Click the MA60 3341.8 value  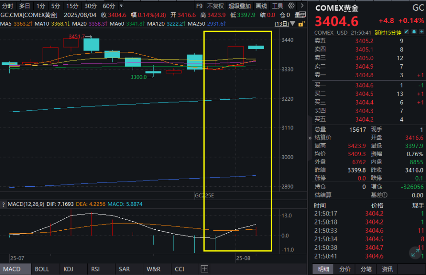click(x=136, y=24)
